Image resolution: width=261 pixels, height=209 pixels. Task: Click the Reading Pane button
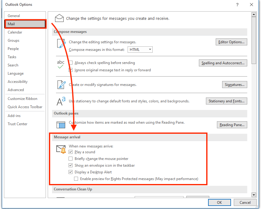232,125
